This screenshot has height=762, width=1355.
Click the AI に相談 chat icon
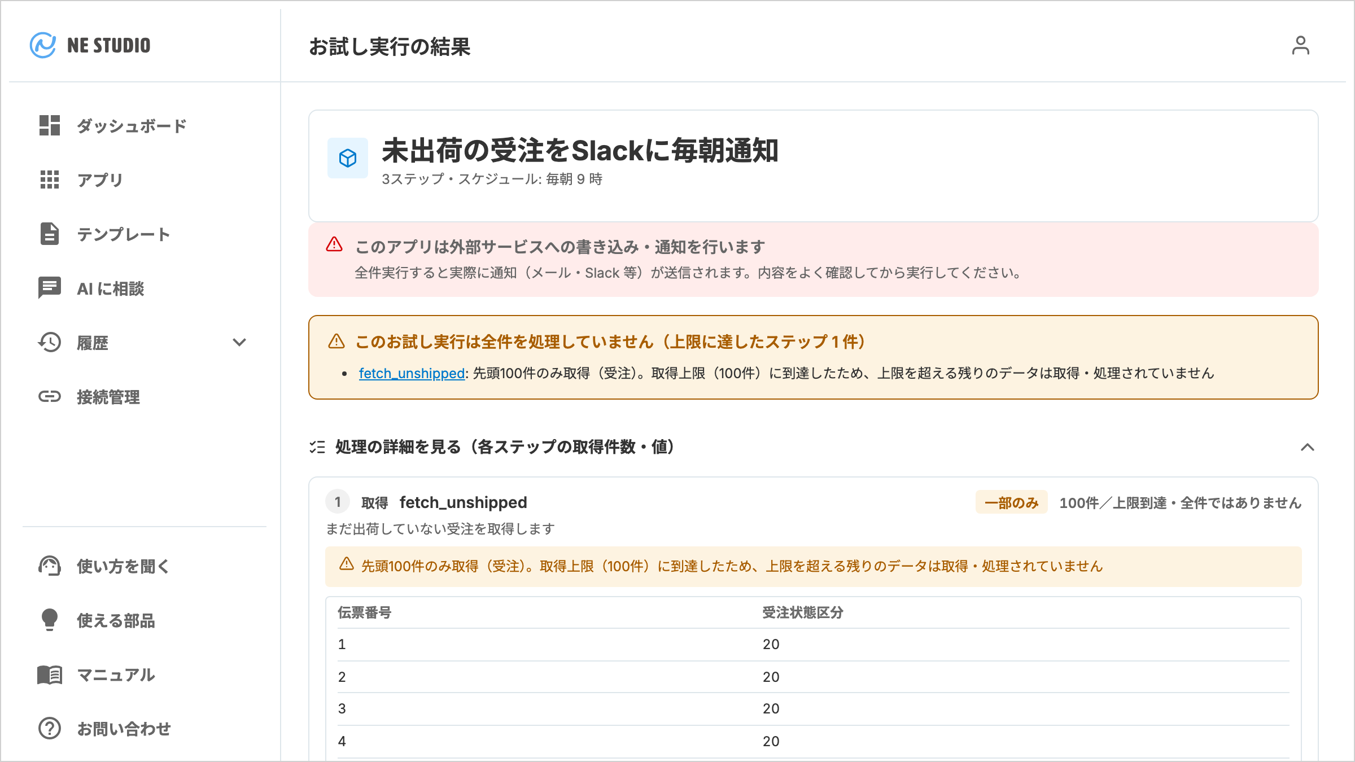50,288
